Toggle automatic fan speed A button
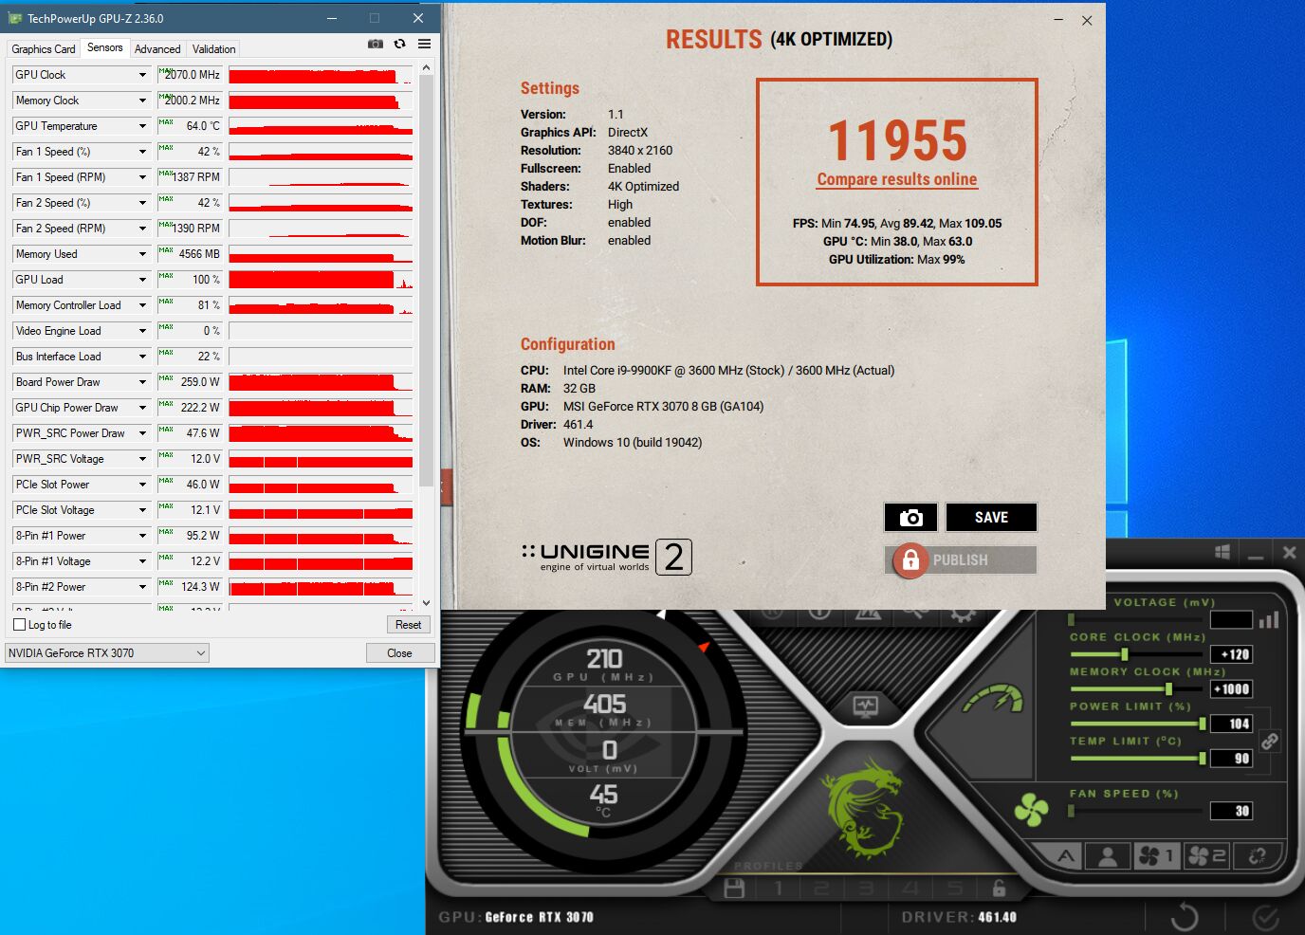 1066,856
